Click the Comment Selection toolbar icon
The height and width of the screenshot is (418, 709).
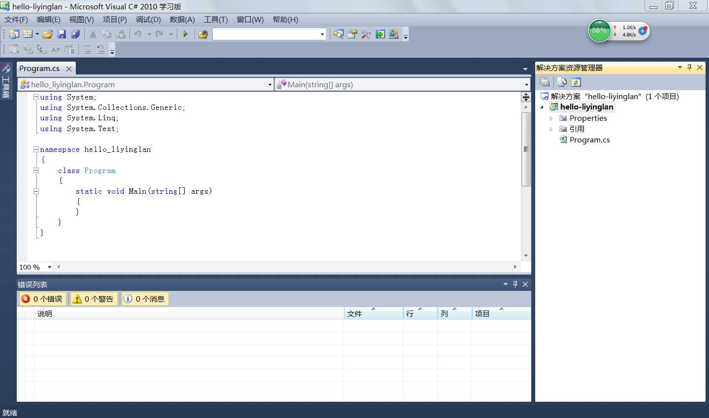pyautogui.click(x=87, y=49)
